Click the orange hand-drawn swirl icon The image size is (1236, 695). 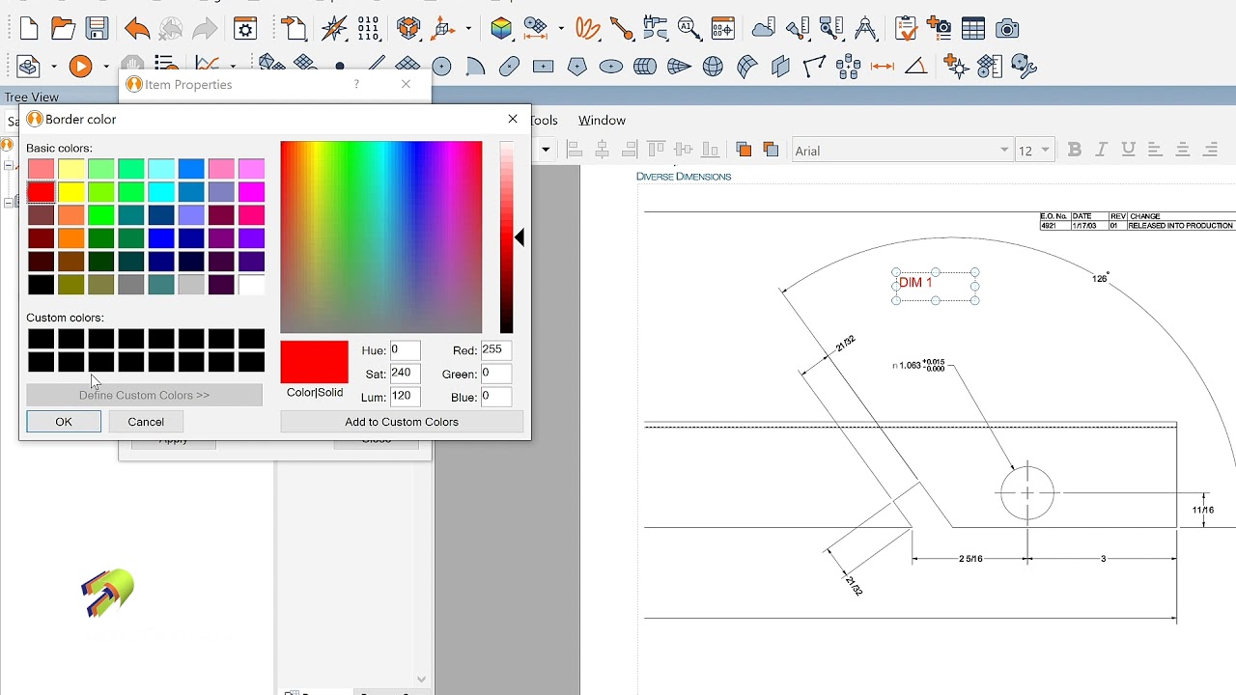point(587,29)
